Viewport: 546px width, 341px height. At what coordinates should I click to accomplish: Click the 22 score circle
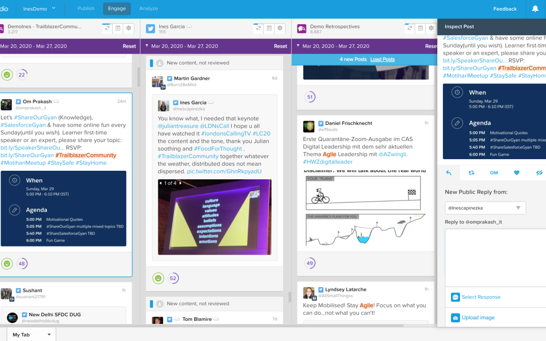[x=22, y=74]
